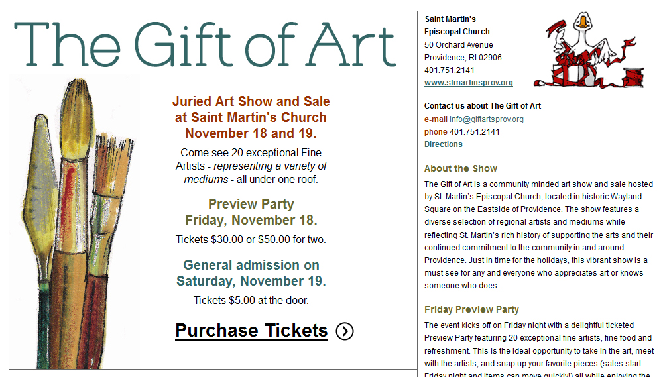663x377 pixels.
Task: Open the Purchase Tickets link
Action: (251, 331)
